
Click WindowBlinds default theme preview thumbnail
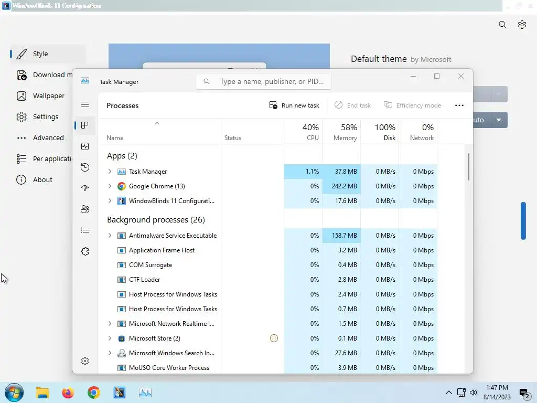click(219, 56)
